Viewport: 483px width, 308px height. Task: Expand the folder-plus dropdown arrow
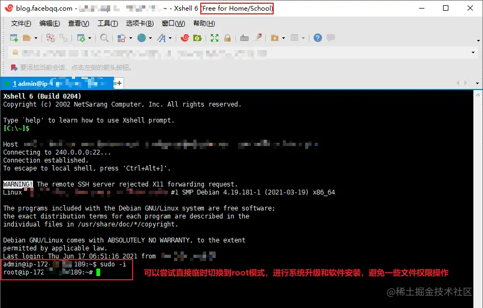[283, 38]
